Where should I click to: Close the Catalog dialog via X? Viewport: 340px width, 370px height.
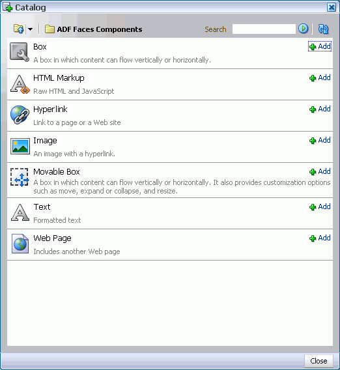pos(332,7)
